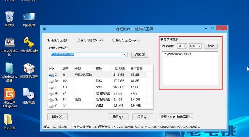Click the 2:1 number cell
The width and height of the screenshot is (249, 137).
65,93
